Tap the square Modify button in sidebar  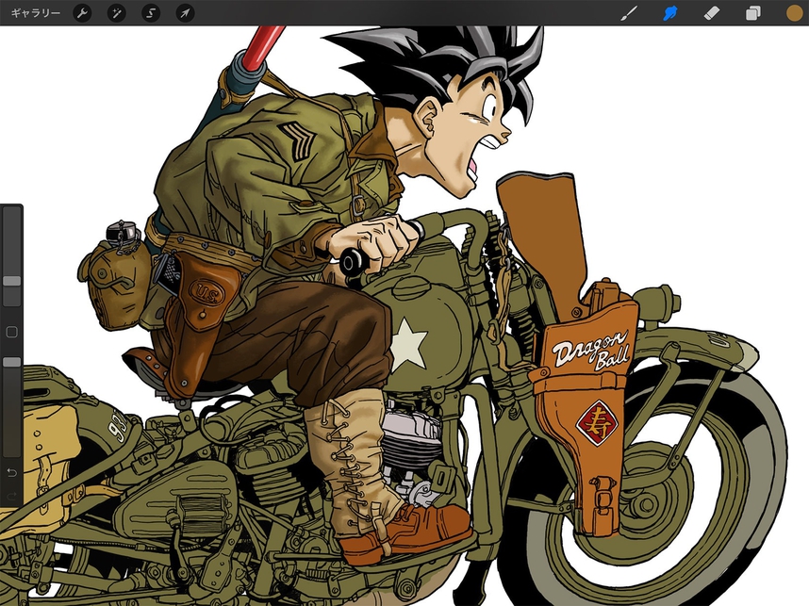(12, 332)
